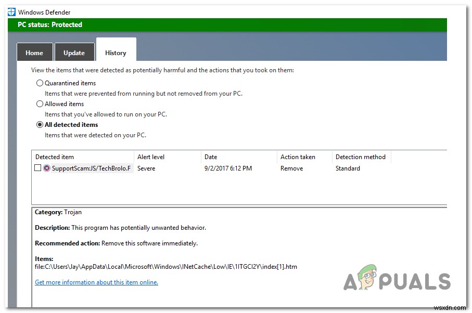Sort by the Action taken column header
Viewport: 472px width, 313px height.
coord(304,156)
